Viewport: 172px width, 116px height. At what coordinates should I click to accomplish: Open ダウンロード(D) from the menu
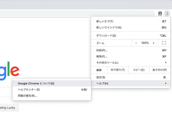[106, 36]
